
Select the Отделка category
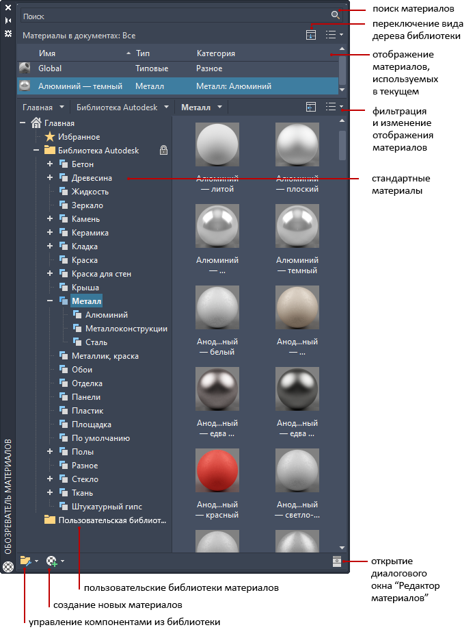pyautogui.click(x=81, y=383)
